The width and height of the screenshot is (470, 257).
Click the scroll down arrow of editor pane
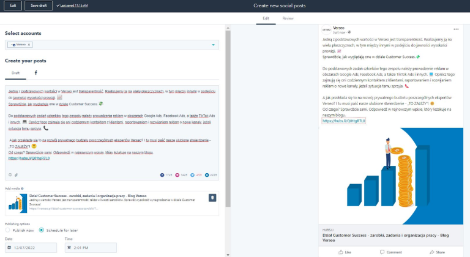point(228,255)
